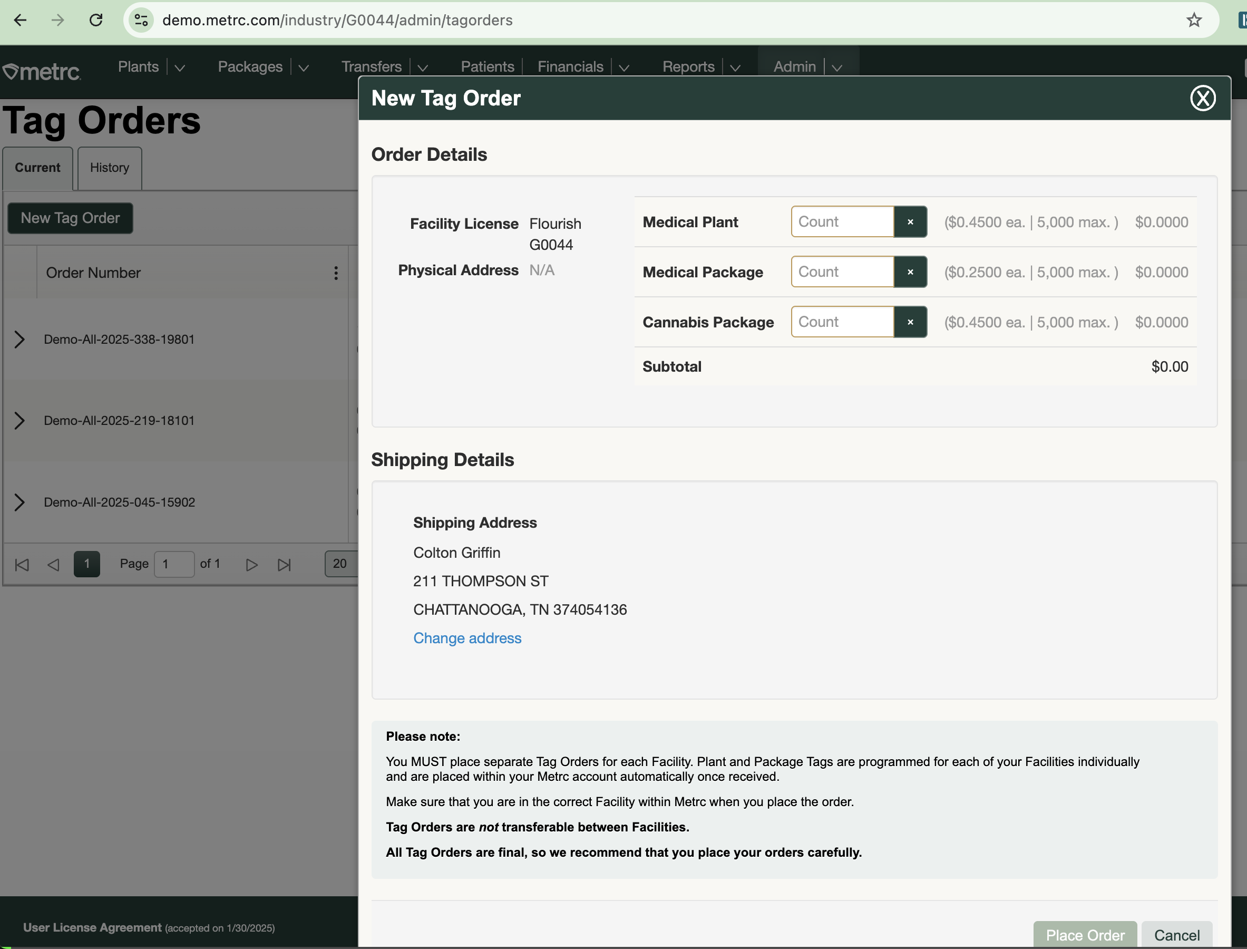Open Order Number column options menu

pyautogui.click(x=336, y=273)
